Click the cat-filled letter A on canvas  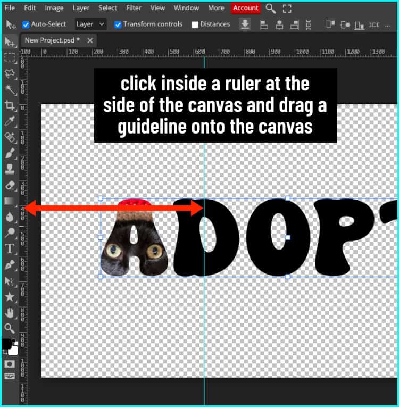134,237
